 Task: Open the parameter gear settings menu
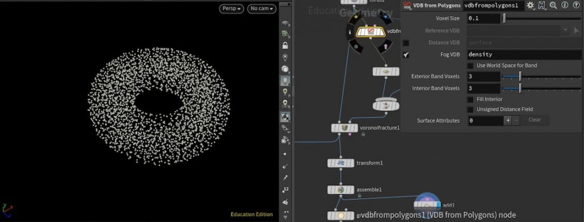(x=530, y=5)
